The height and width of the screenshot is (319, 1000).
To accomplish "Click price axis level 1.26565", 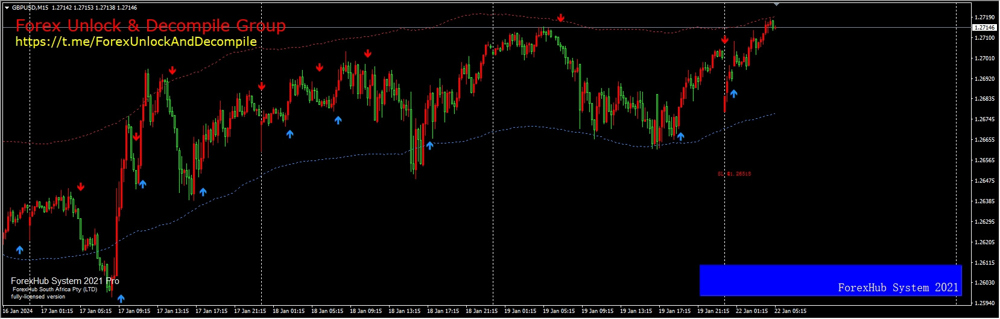I will click(x=984, y=160).
